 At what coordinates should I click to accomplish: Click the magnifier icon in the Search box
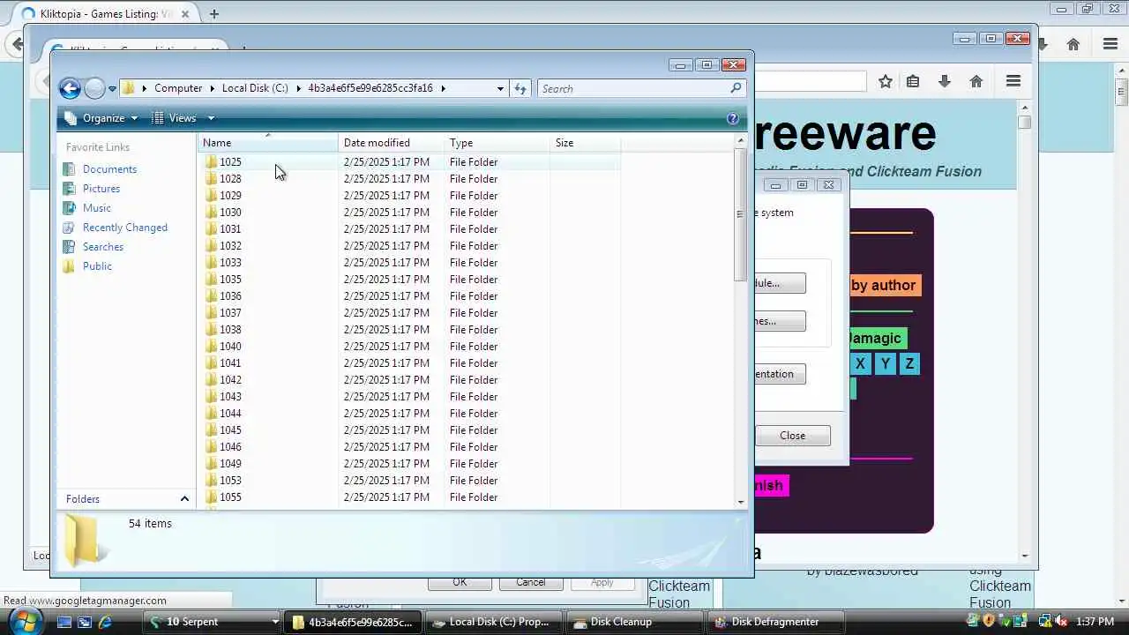coord(736,88)
